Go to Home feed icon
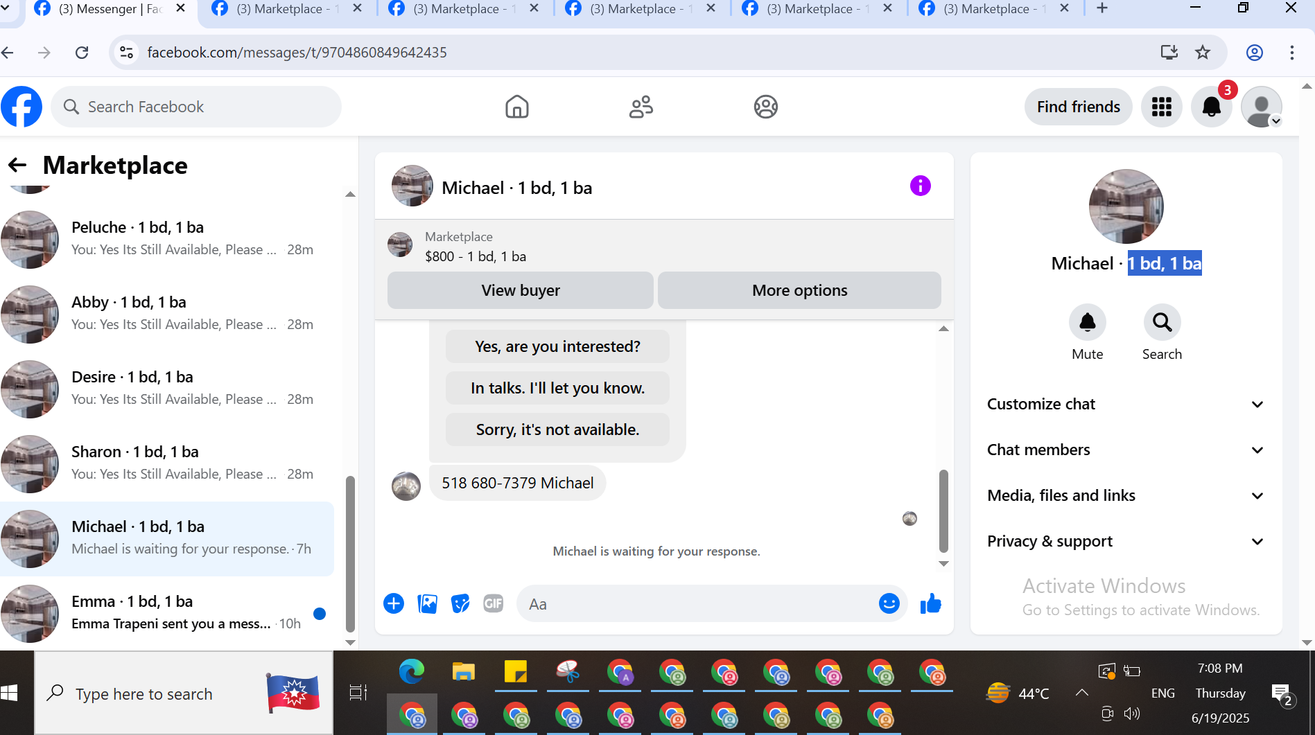This screenshot has height=735, width=1315. click(517, 107)
